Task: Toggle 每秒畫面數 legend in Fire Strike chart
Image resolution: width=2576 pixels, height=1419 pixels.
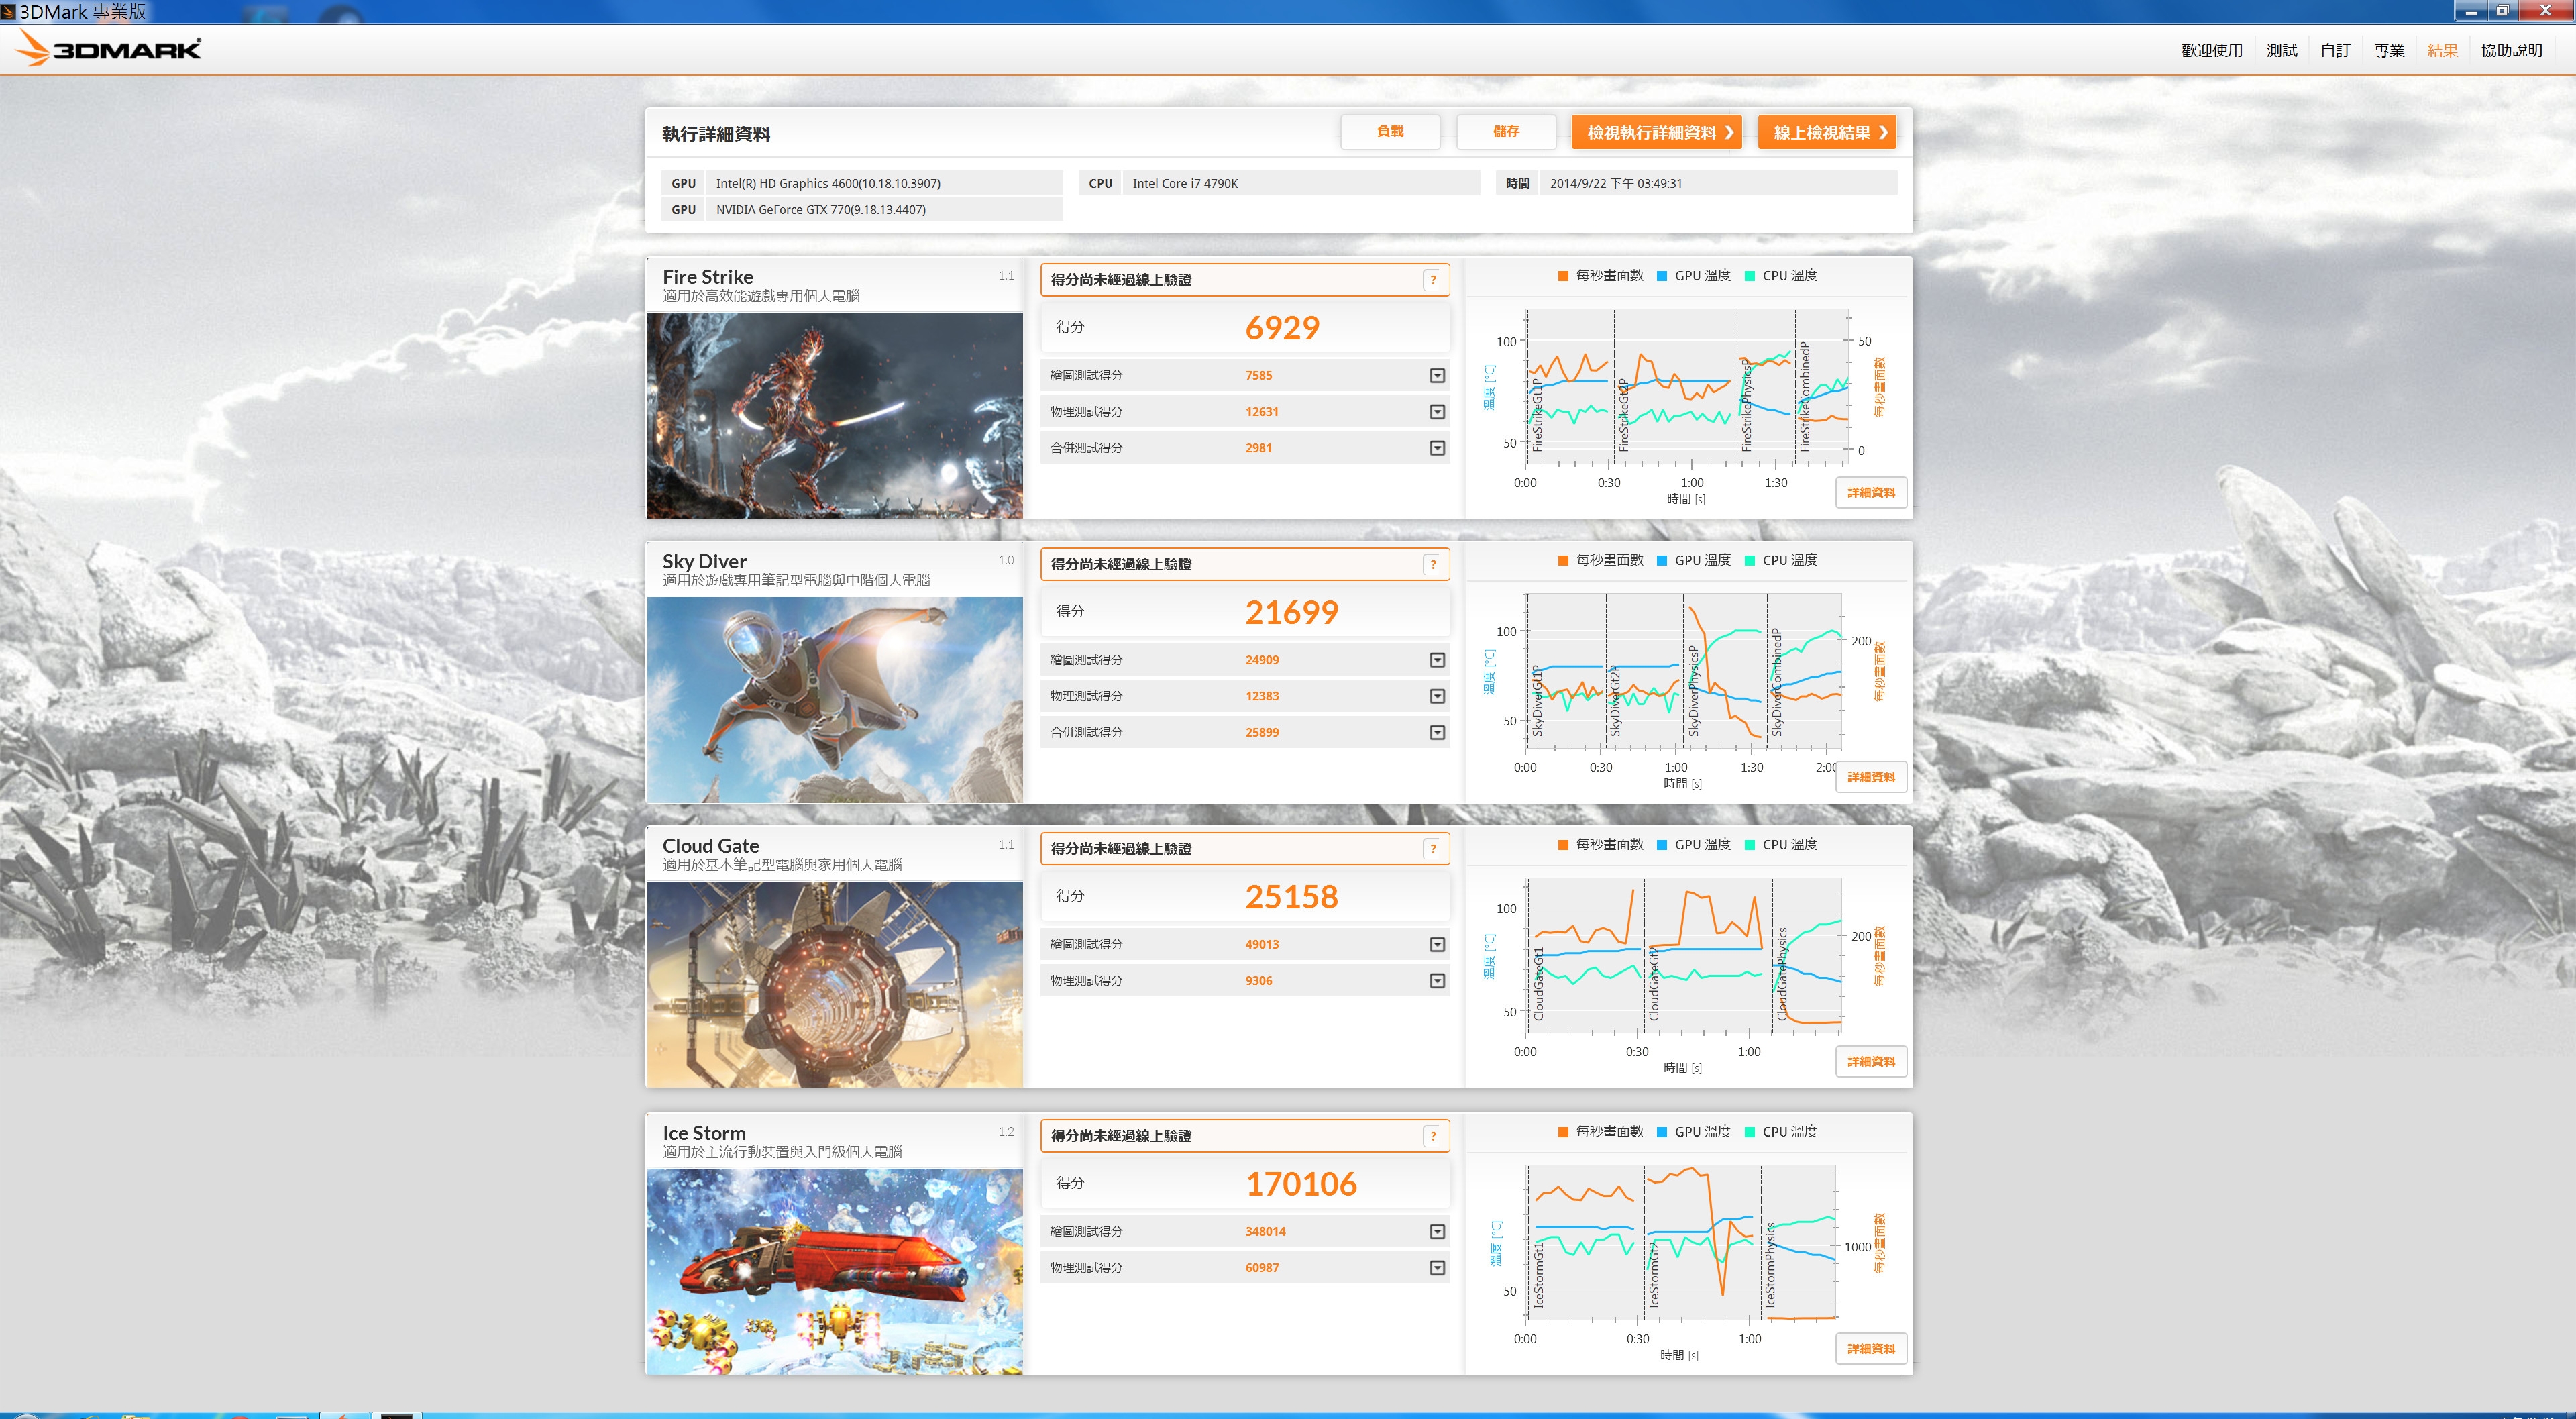Action: point(1600,276)
